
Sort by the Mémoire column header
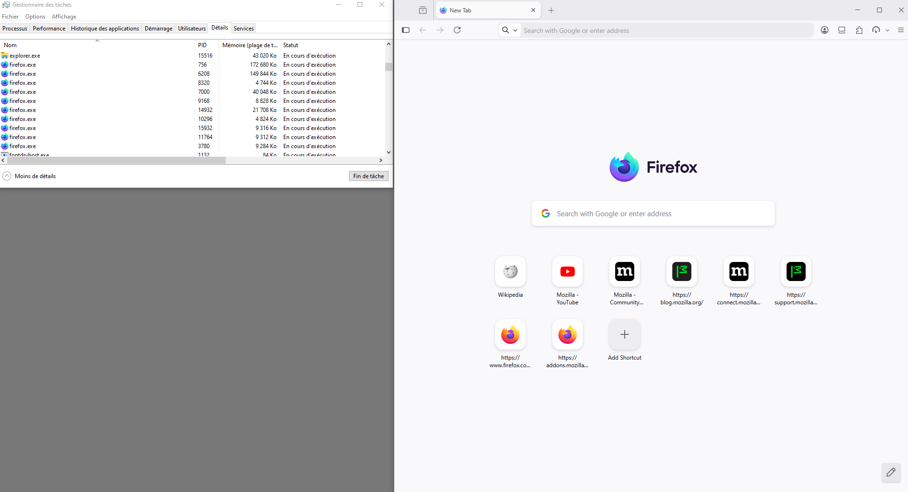(x=250, y=45)
